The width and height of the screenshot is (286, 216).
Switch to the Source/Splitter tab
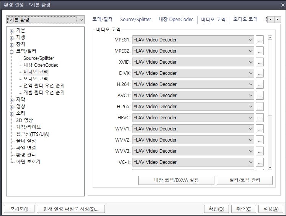[136, 19]
